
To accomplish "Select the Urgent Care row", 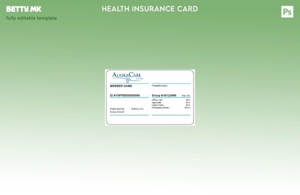I will pyautogui.click(x=157, y=105).
